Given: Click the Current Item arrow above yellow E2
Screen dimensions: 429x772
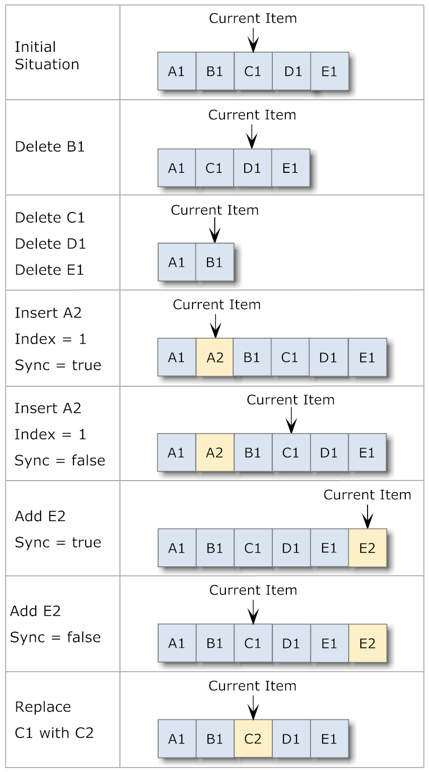Looking at the screenshot, I should coord(368,516).
